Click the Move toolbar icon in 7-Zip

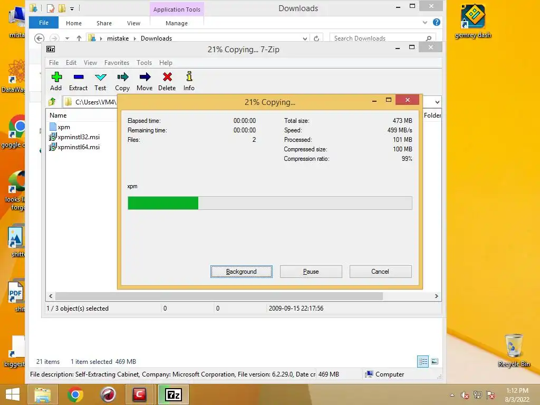point(144,81)
